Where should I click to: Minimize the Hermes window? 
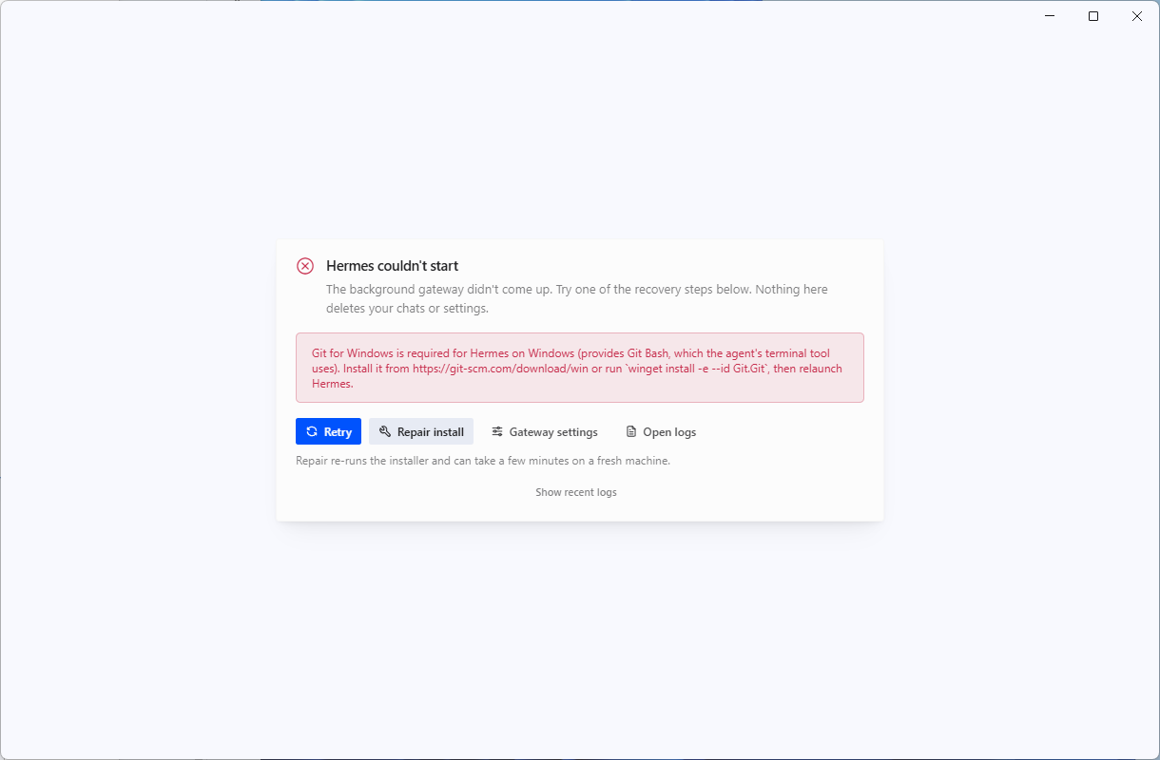point(1051,16)
